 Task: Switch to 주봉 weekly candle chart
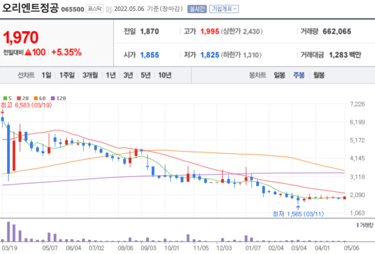pos(299,76)
